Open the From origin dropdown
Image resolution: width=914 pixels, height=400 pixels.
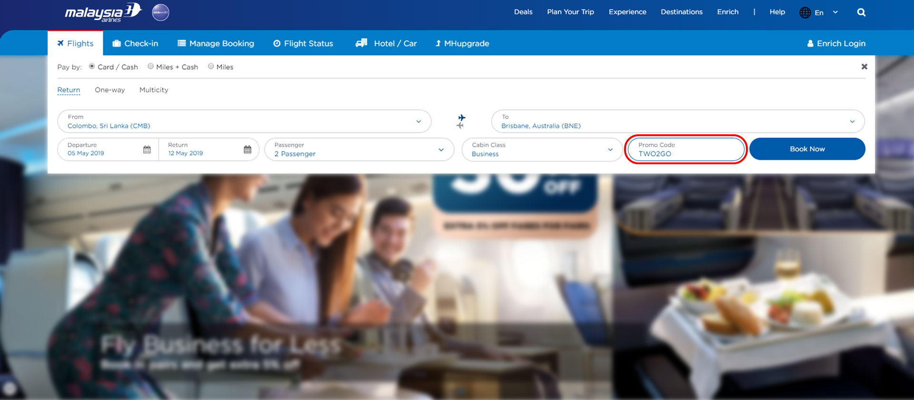(244, 121)
